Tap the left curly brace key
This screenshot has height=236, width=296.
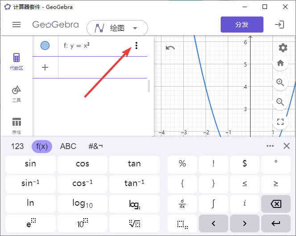coord(182,184)
